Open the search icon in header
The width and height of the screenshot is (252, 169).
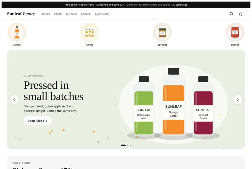[231, 14]
